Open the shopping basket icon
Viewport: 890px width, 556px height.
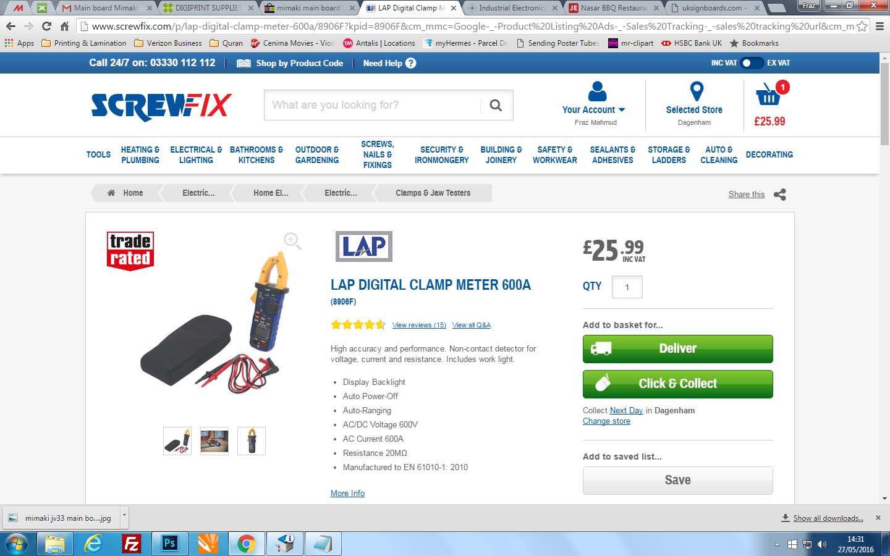(x=768, y=95)
